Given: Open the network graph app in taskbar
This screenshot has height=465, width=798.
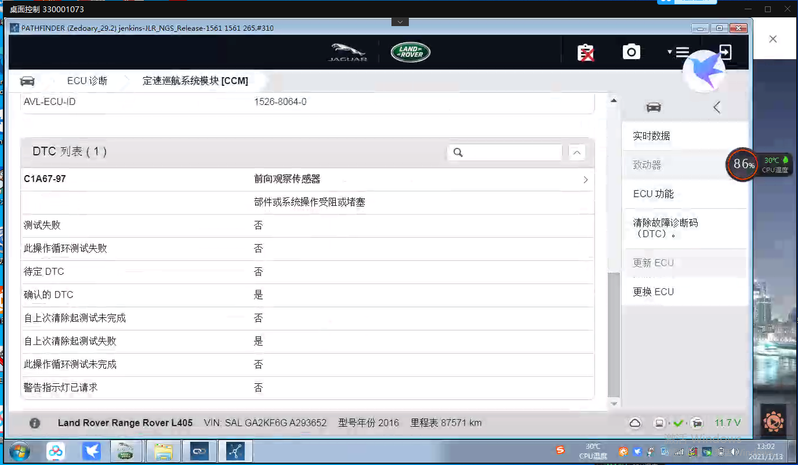Looking at the screenshot, I should pyautogui.click(x=235, y=451).
